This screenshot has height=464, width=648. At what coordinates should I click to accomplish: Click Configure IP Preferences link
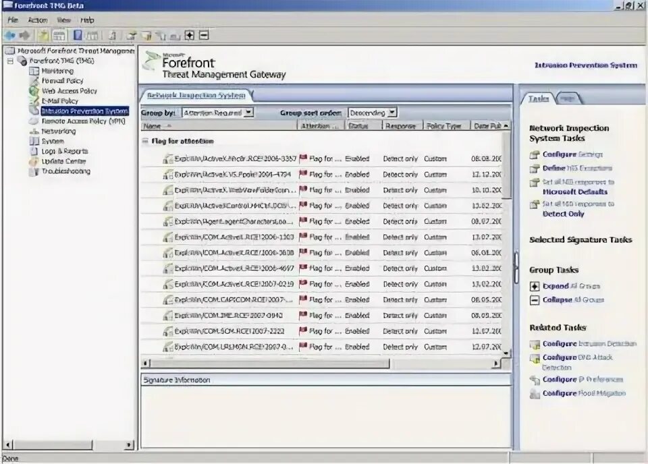pyautogui.click(x=583, y=380)
